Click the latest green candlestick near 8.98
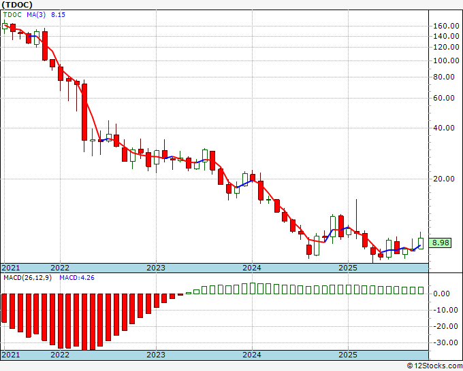The width and height of the screenshot is (463, 371). [x=421, y=243]
